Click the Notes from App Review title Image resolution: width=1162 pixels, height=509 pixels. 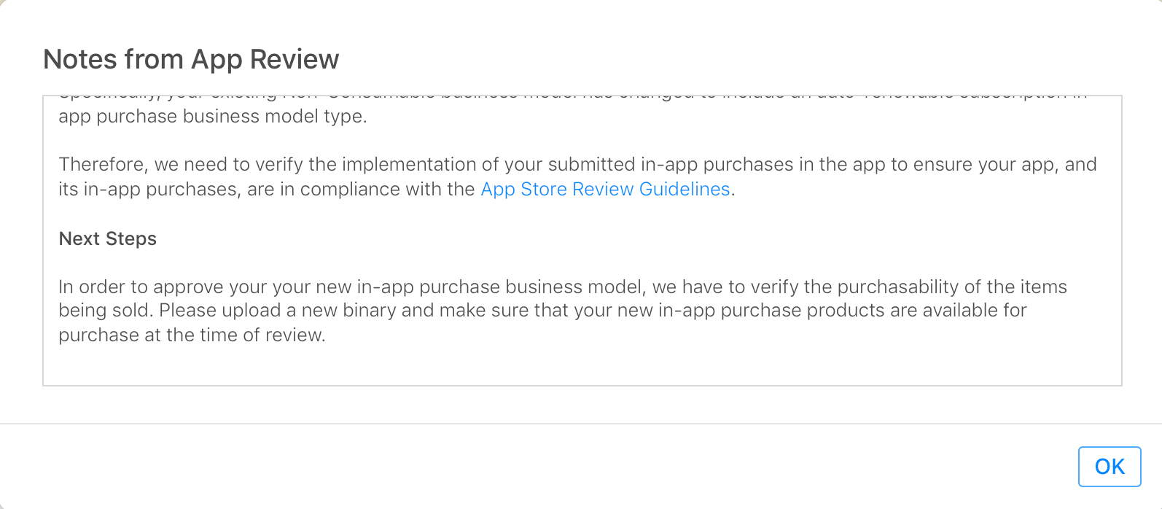tap(191, 59)
